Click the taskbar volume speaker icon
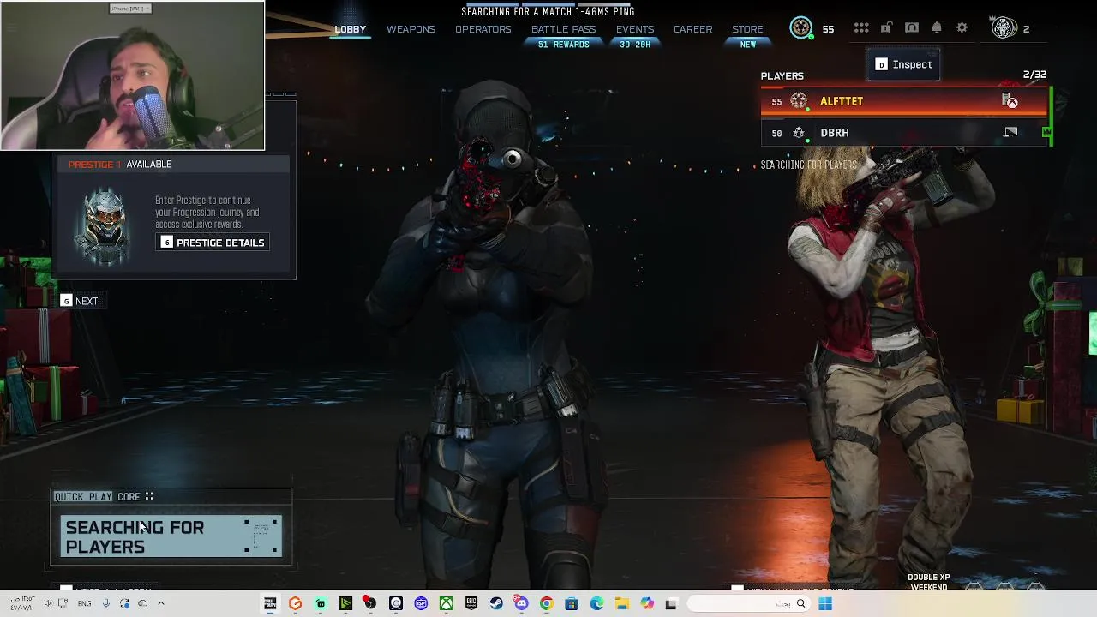1097x617 pixels. pos(48,603)
